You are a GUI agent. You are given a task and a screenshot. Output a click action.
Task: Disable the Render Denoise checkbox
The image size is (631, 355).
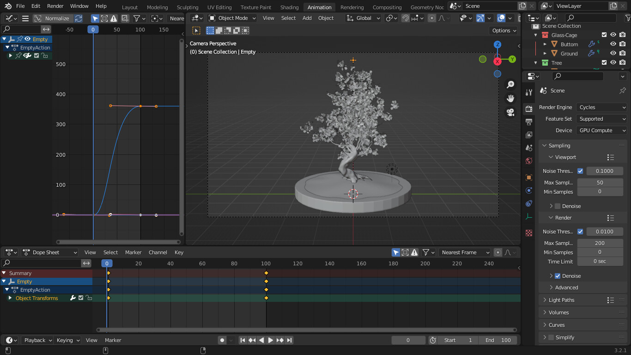coord(558,276)
